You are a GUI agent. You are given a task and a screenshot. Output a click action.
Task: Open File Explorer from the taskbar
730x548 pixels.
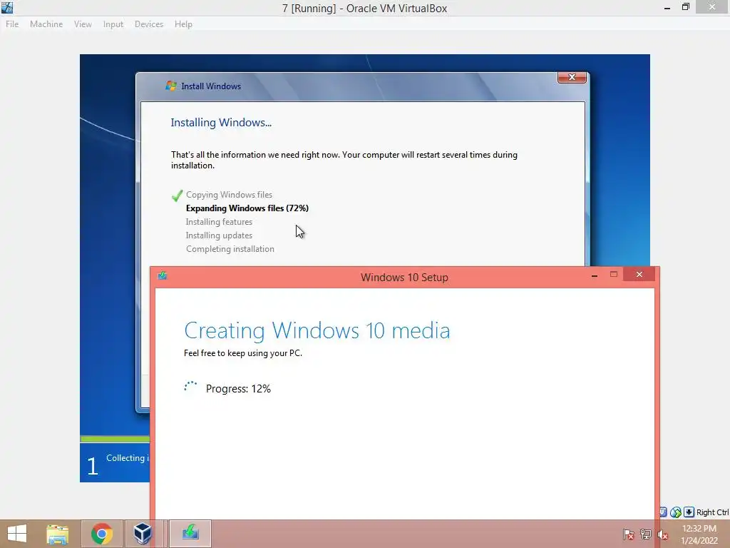pyautogui.click(x=57, y=534)
